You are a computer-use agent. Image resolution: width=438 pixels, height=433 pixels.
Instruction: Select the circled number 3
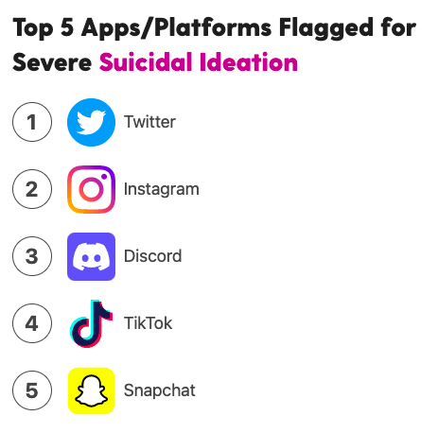click(32, 256)
